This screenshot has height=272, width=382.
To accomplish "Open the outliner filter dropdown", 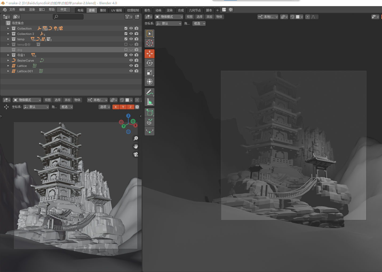I will pyautogui.click(x=129, y=17).
